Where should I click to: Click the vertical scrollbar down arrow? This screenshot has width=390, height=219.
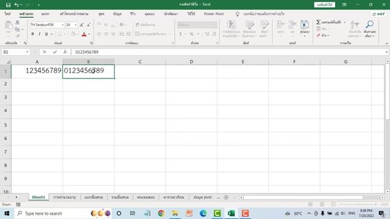388,192
